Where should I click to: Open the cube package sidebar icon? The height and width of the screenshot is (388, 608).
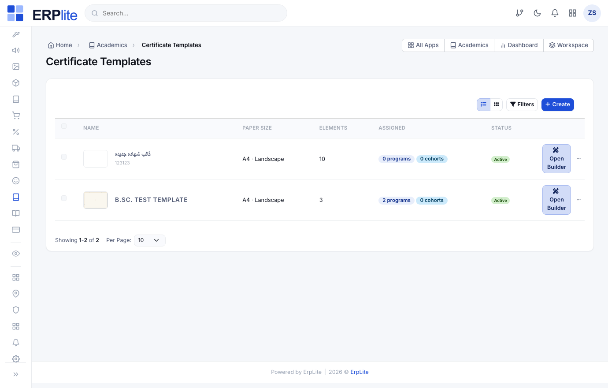tap(16, 83)
